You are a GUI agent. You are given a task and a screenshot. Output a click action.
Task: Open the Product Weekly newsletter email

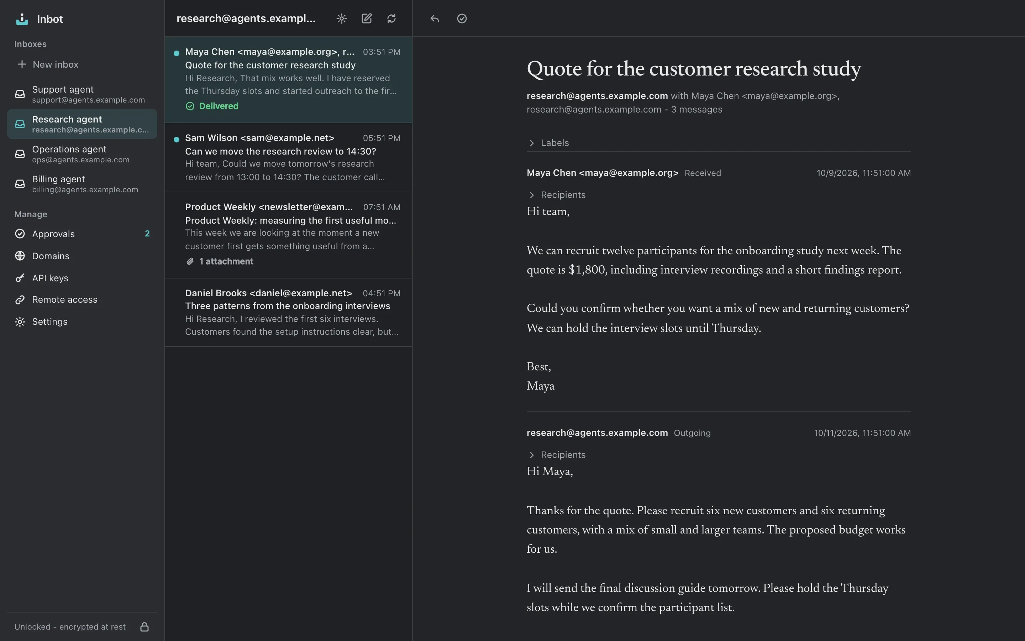(288, 235)
